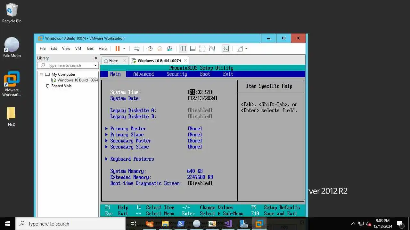Show hidden tray icons chevron

353,224
